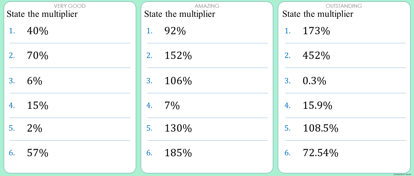The height and width of the screenshot is (176, 414).
Task: Click the 0.3% question text
Action: coord(315,81)
